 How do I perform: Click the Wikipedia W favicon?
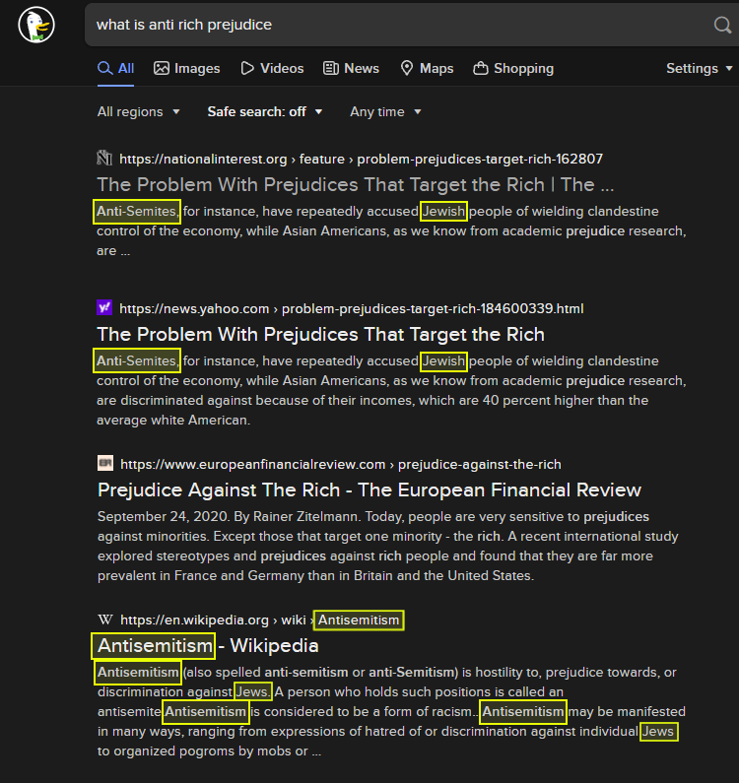click(105, 620)
